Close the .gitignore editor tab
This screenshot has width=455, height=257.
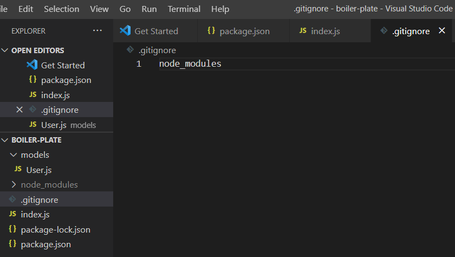click(441, 30)
